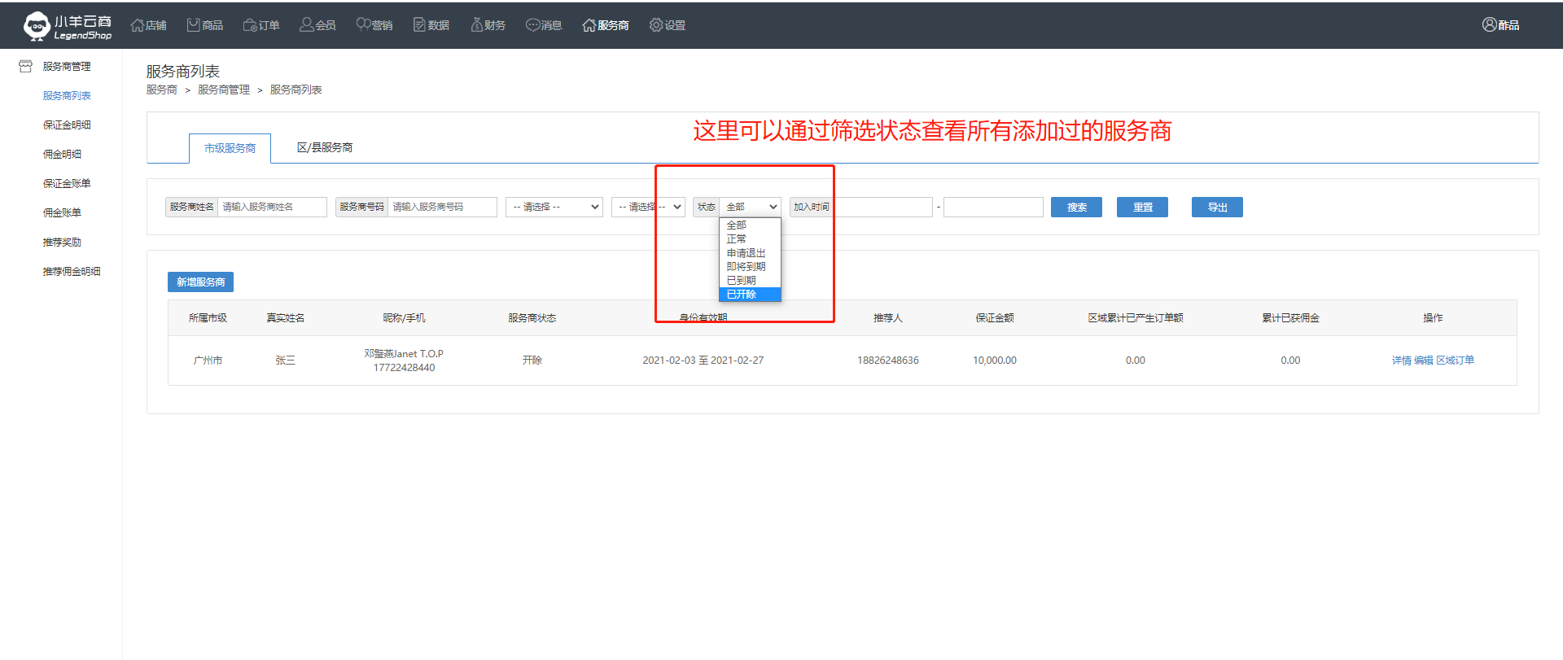Open the 订单 orders icon in navbar

click(x=250, y=25)
